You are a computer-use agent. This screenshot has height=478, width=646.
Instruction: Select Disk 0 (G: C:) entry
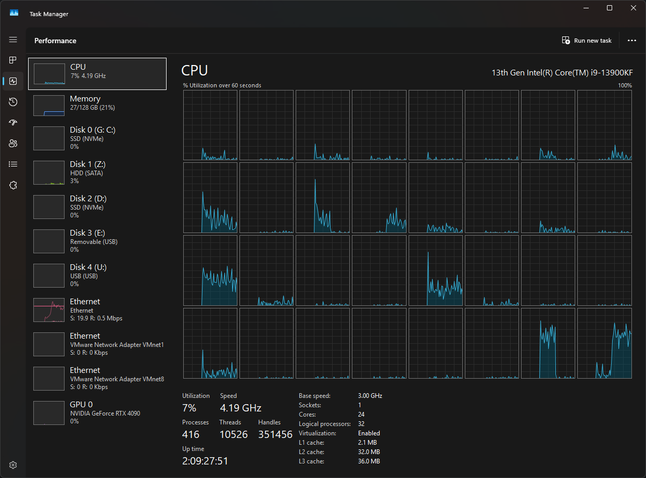pyautogui.click(x=97, y=138)
